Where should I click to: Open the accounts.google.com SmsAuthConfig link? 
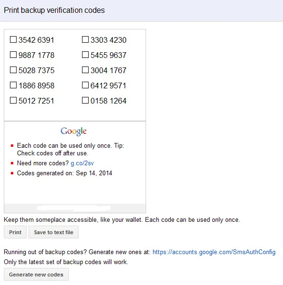click(x=214, y=252)
